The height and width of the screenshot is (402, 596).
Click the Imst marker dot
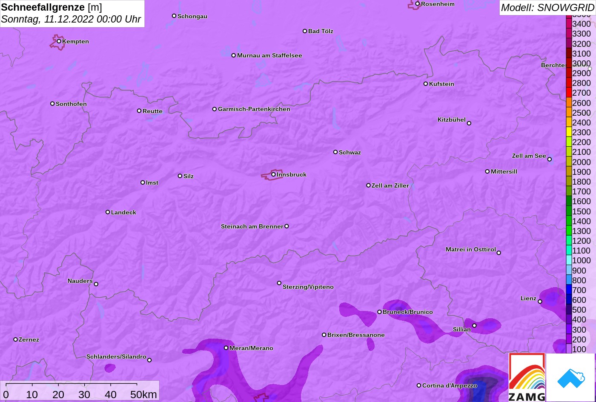[143, 182]
